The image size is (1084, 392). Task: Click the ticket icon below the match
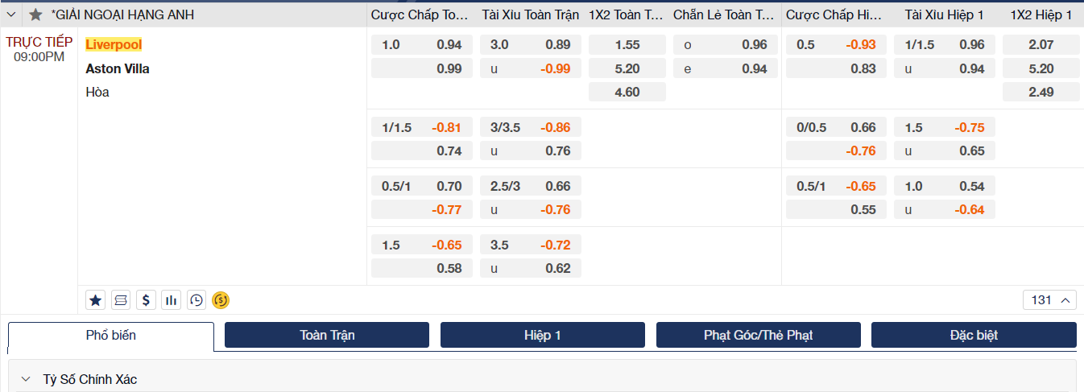coord(121,300)
